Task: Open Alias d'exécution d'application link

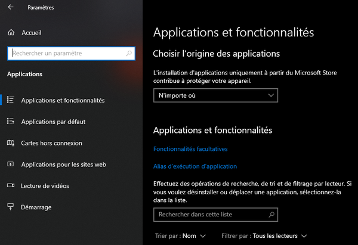Action: 195,166
